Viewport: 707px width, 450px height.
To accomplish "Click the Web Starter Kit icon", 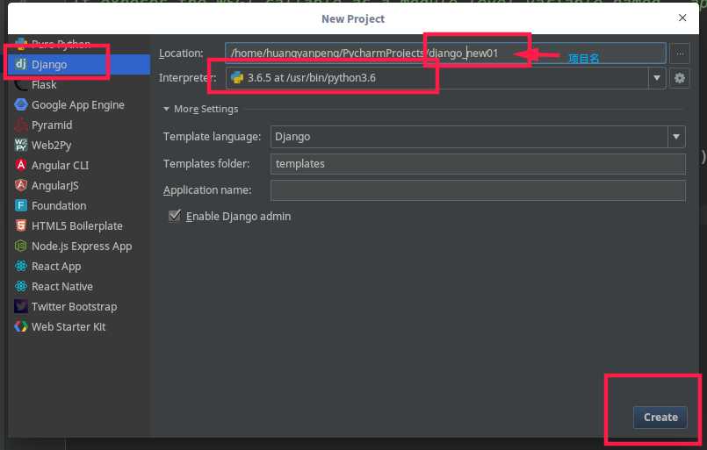I will point(21,326).
